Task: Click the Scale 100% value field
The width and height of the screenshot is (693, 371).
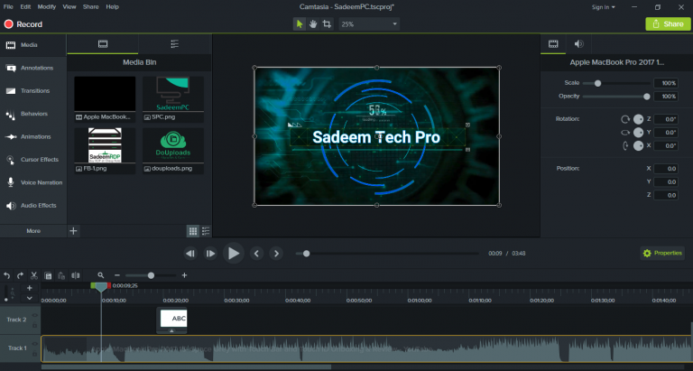Action: tap(666, 83)
